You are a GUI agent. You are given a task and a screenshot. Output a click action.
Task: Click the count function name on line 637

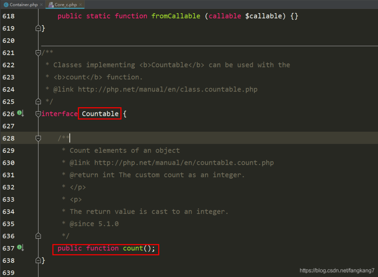[133, 248]
